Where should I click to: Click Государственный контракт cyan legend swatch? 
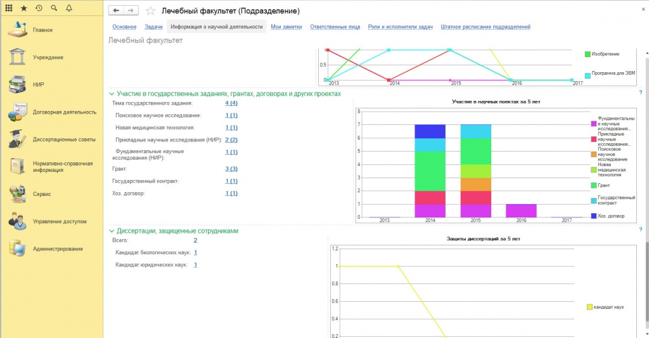[593, 200]
